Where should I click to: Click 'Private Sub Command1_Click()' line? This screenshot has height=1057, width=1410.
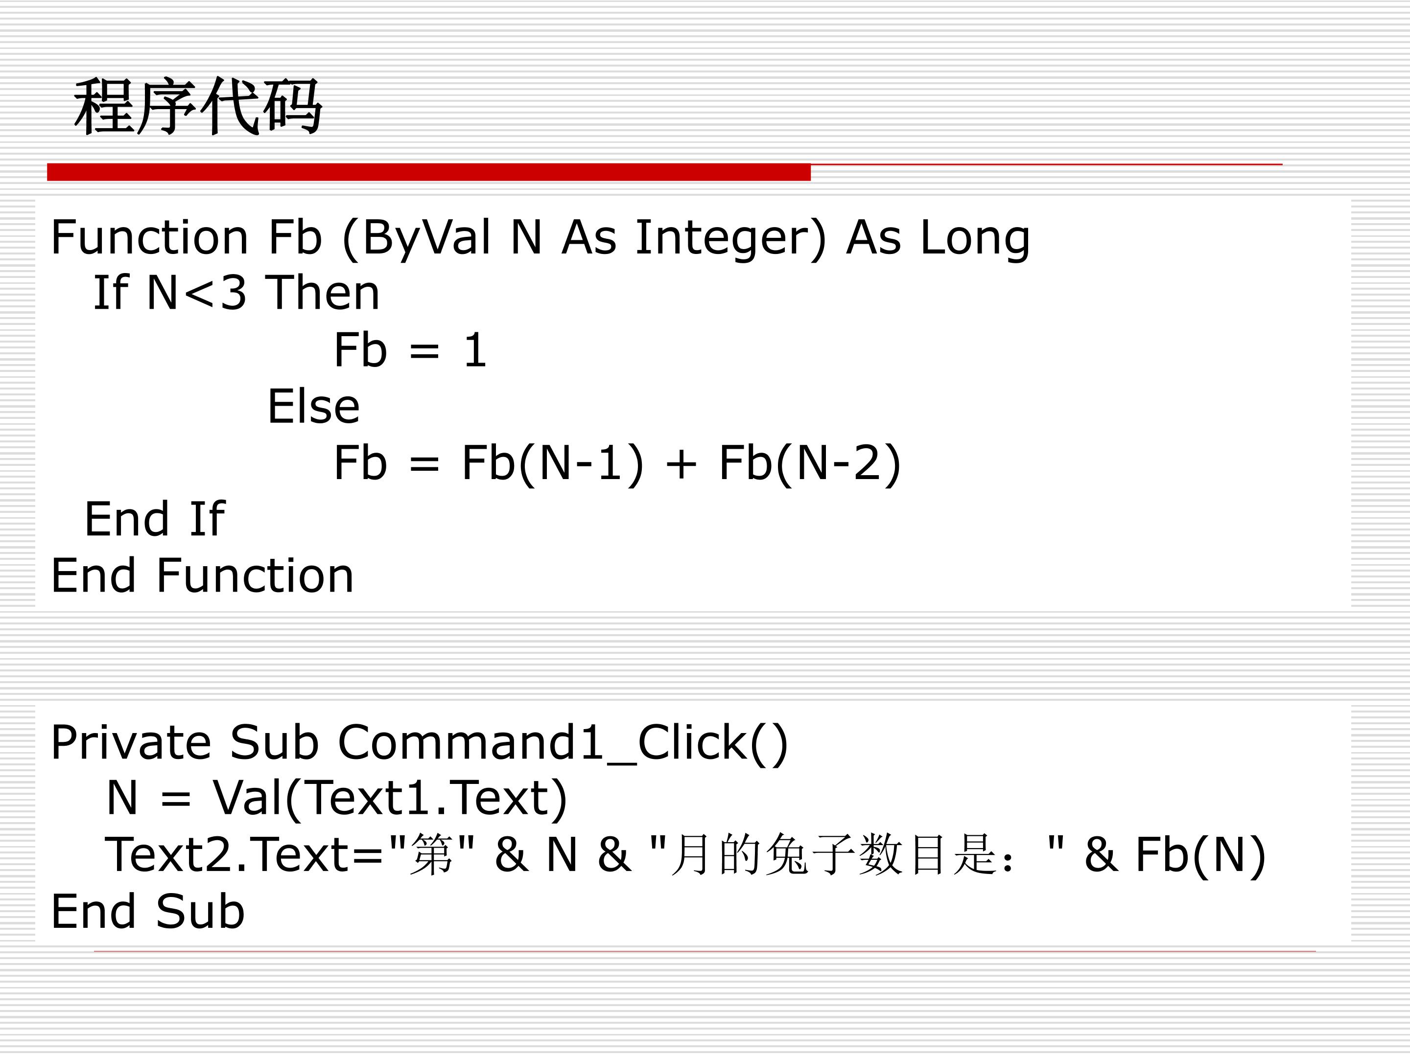tap(420, 743)
